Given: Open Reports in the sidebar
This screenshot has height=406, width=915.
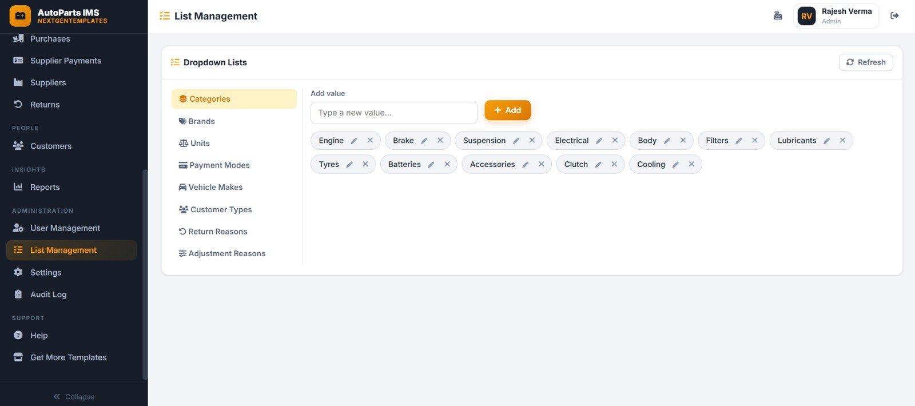Looking at the screenshot, I should coord(71,187).
